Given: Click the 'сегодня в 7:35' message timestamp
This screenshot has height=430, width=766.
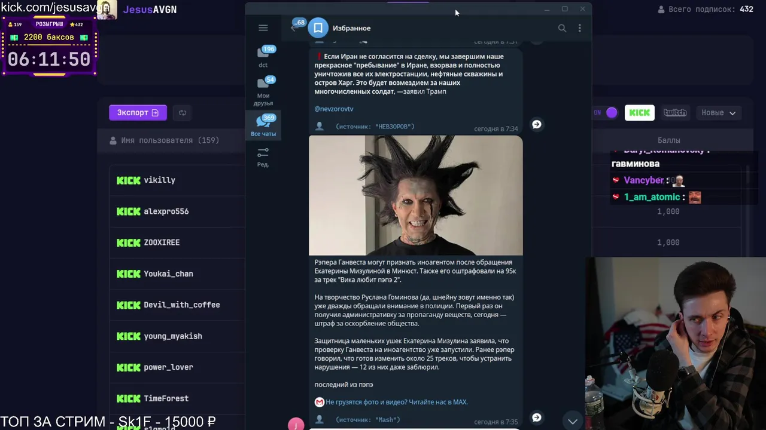Looking at the screenshot, I should point(496,422).
